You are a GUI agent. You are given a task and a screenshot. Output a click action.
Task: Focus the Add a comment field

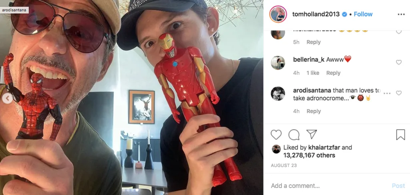[x=330, y=185]
